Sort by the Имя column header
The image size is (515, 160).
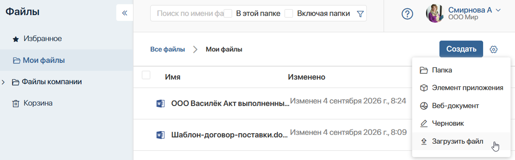pyautogui.click(x=173, y=77)
